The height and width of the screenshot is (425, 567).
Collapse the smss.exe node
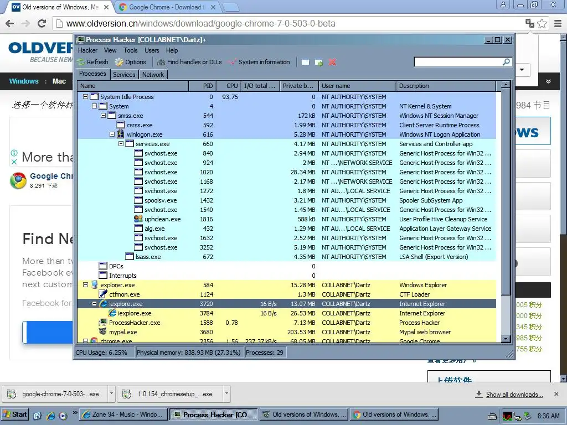(103, 115)
